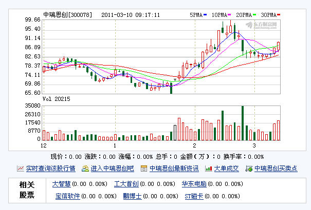Screen dimensions: 311x210
Task: Click the 99.66 price axis label
Action: click(x=32, y=20)
